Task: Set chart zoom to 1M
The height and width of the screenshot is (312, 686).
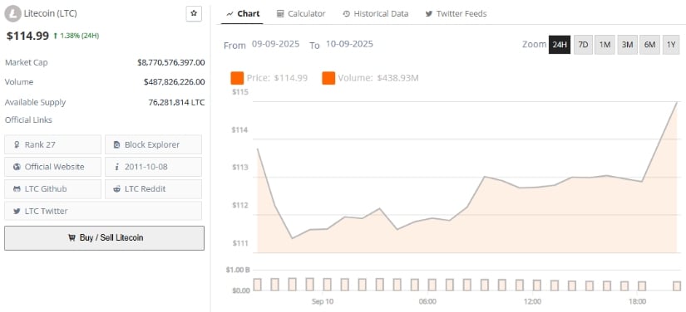Action: [x=605, y=45]
